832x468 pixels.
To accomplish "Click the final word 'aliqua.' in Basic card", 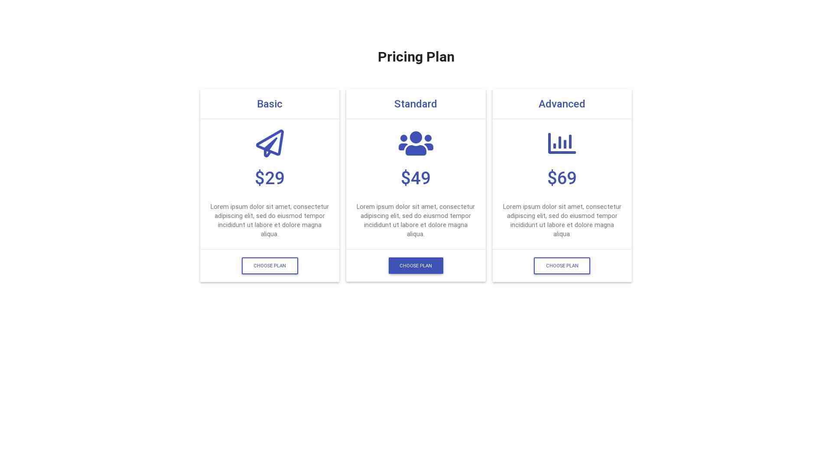I will click(x=270, y=234).
